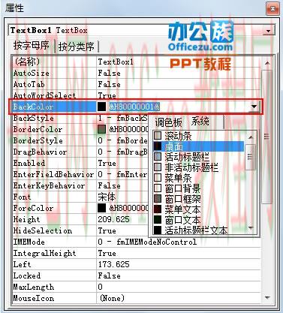Viewport: 283px width, 313px height.
Task: Select the EnterKeyBehavior property row
Action: pos(80,185)
